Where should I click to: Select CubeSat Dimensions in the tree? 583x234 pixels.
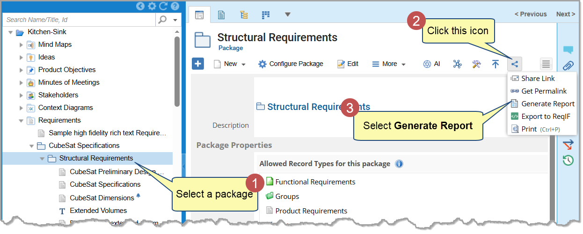pos(102,198)
